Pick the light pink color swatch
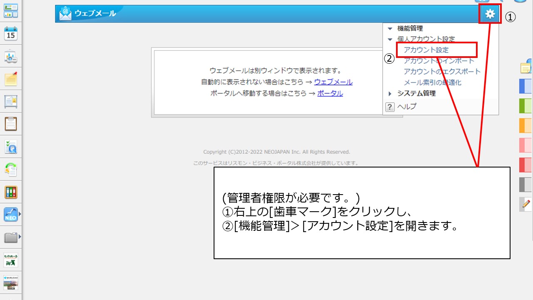 point(526,145)
